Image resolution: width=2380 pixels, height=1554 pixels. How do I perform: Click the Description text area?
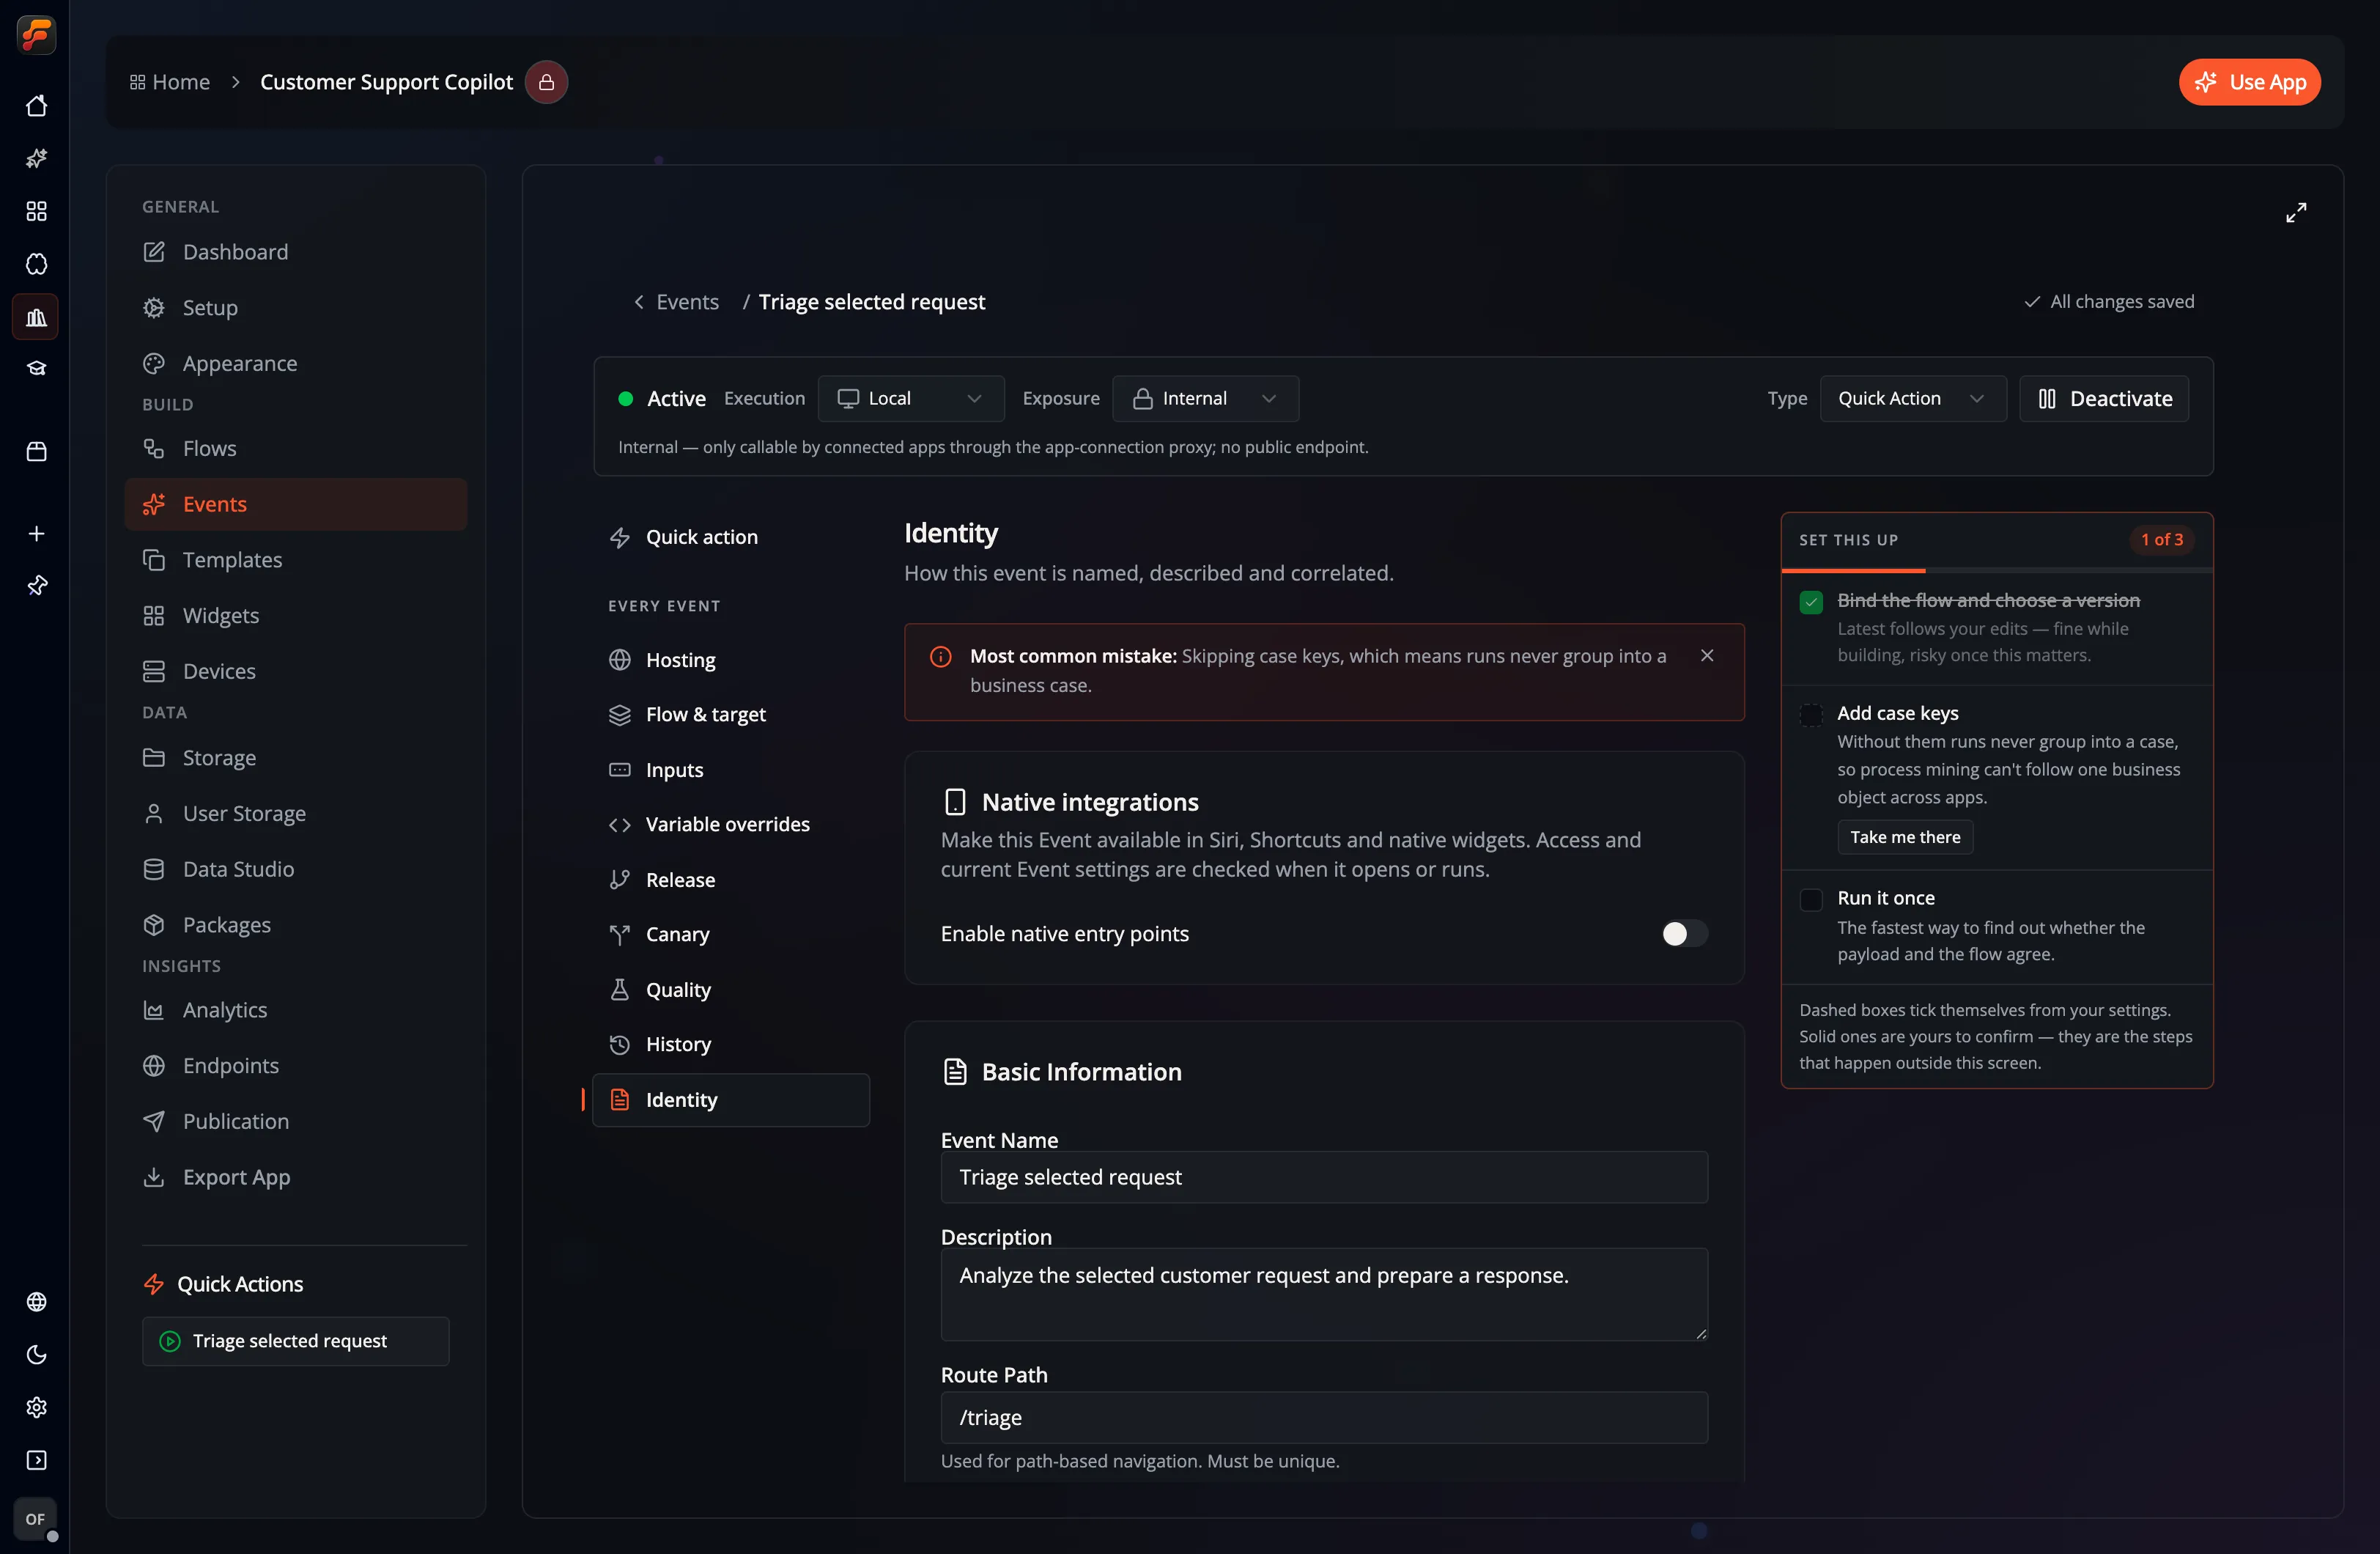1323,1294
